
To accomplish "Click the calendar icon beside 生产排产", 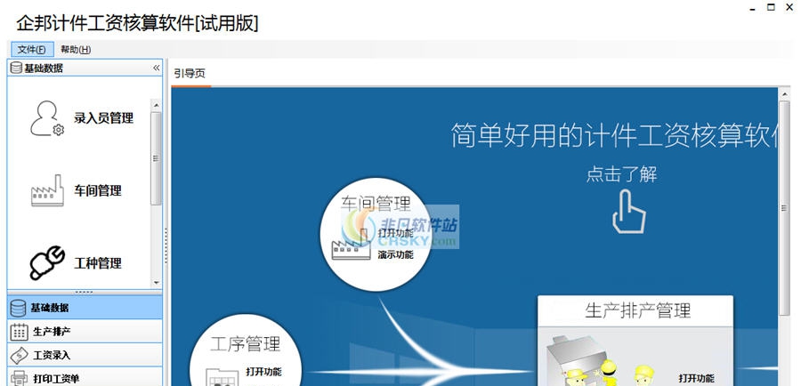I will pos(19,332).
